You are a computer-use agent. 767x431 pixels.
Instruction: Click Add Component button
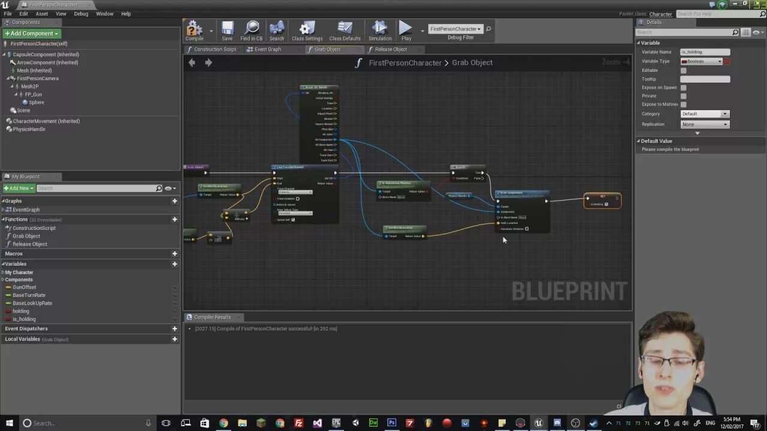point(32,34)
